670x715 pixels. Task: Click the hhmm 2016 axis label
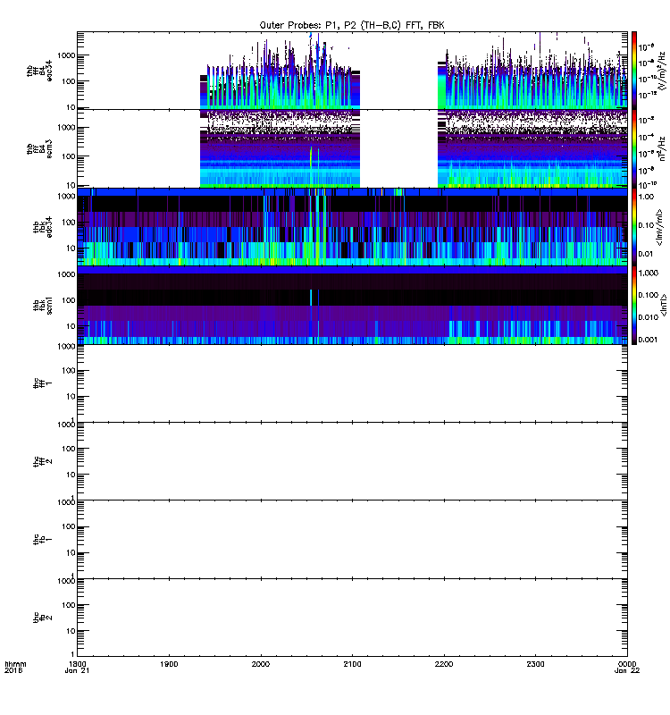pyautogui.click(x=13, y=669)
